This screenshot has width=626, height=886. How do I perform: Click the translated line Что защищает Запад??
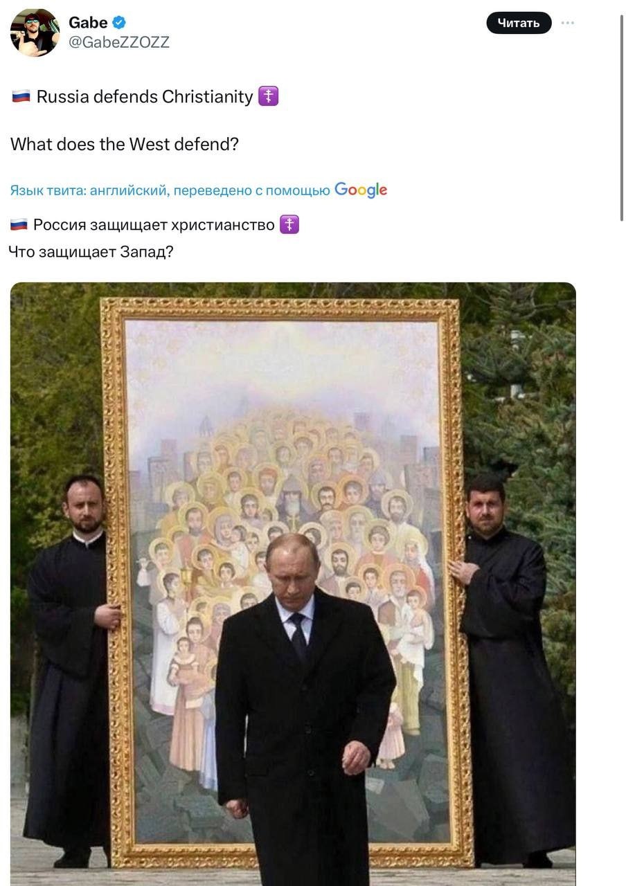91,252
